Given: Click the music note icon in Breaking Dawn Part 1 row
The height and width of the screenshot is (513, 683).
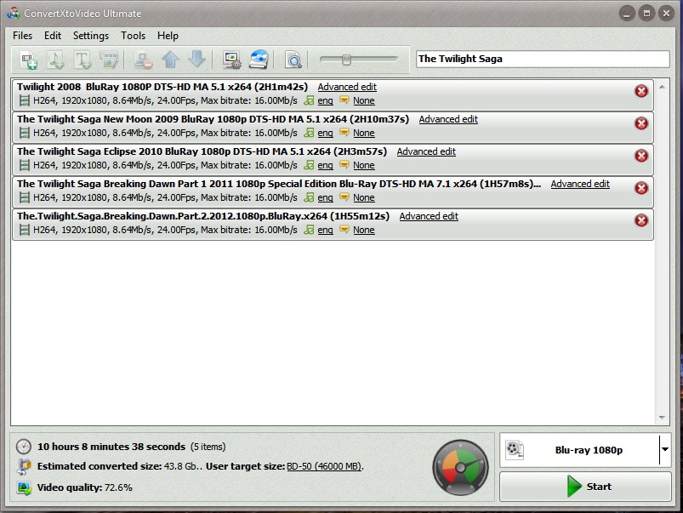Looking at the screenshot, I should tap(309, 197).
